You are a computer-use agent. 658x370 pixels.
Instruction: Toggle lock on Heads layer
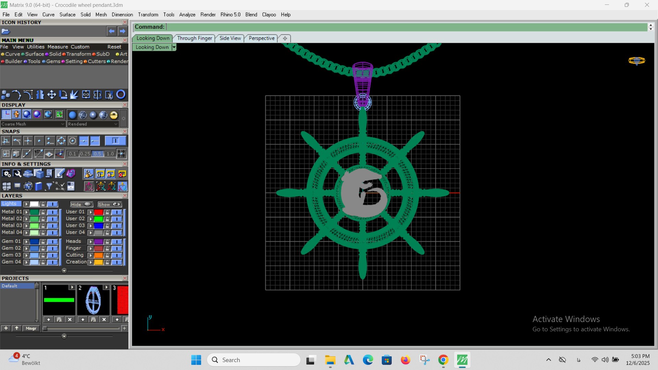point(107,242)
